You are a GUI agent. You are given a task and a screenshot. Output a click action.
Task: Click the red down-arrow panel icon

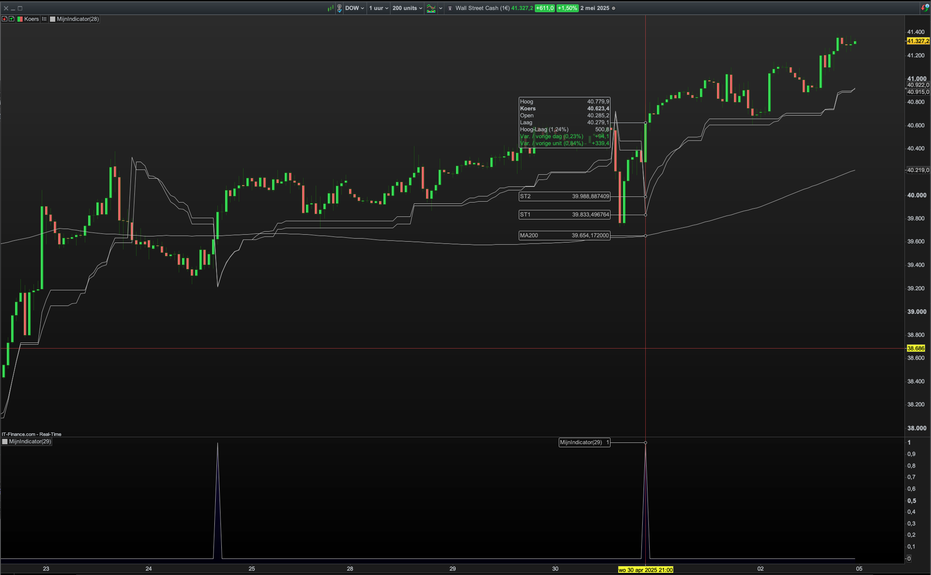(5, 19)
